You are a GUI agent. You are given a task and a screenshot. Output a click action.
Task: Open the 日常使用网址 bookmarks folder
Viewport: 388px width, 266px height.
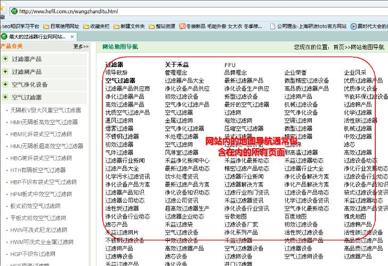tap(62, 26)
